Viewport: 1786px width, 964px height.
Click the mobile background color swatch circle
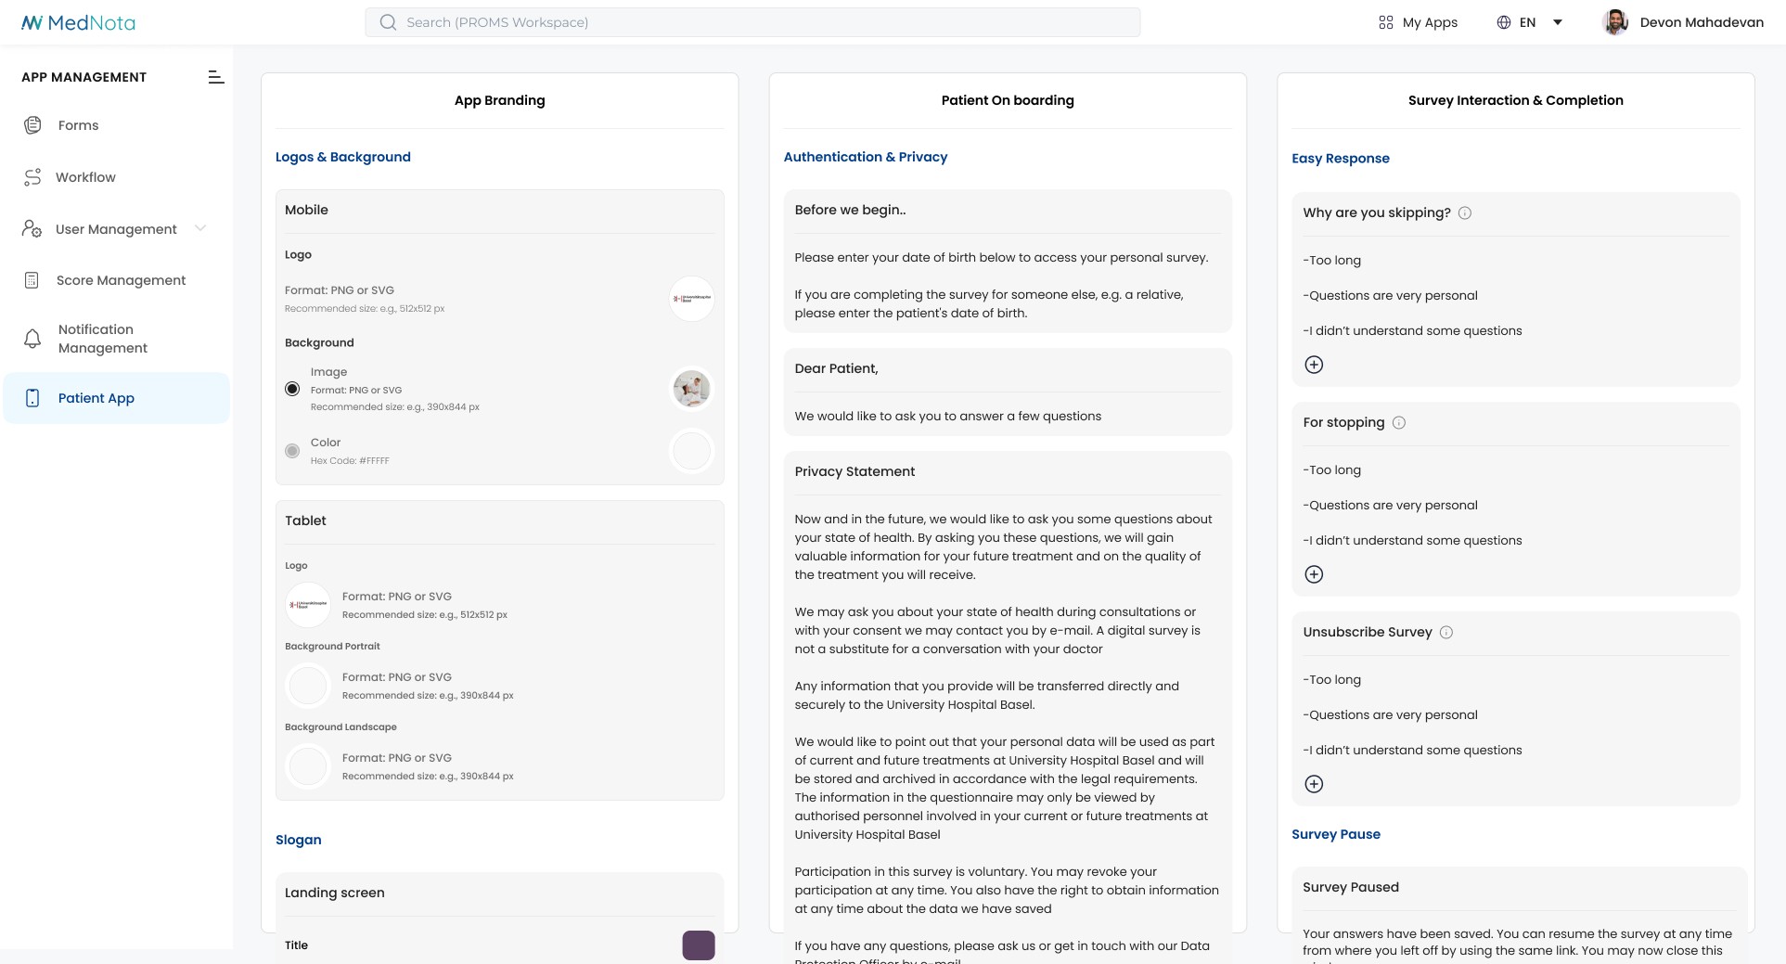[692, 451]
